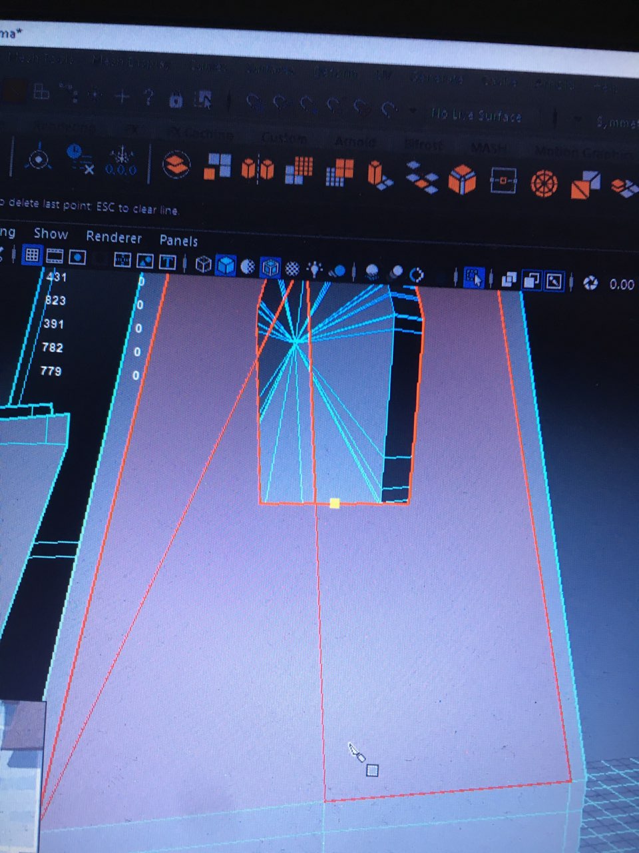Click the rectangle with center handle shelf icon
Viewport: 639px width, 853px height.
pos(503,181)
